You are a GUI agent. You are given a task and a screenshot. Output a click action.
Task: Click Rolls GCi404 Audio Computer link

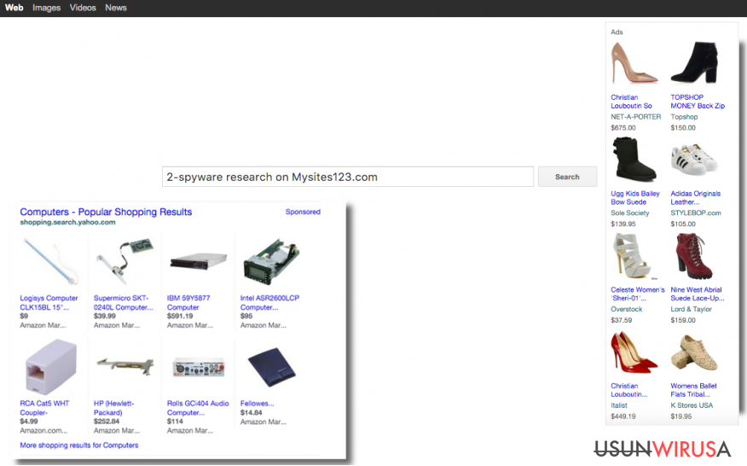click(198, 408)
